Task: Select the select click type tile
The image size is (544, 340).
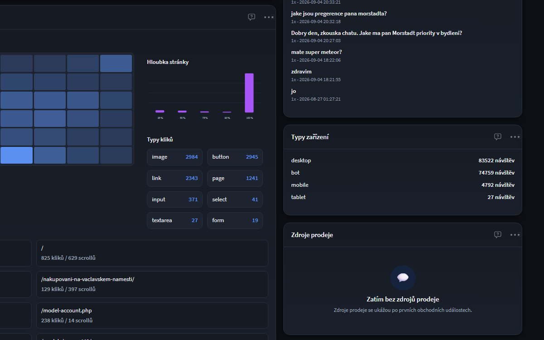Action: 235,199
